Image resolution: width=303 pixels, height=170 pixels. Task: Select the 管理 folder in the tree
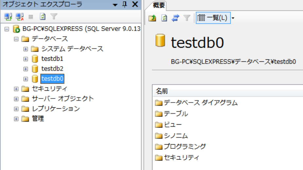click(38, 118)
